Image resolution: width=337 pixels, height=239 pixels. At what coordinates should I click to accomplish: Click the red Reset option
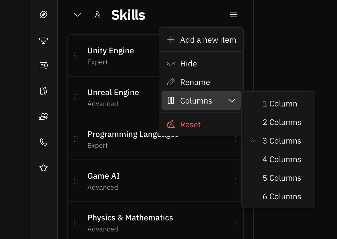click(190, 124)
